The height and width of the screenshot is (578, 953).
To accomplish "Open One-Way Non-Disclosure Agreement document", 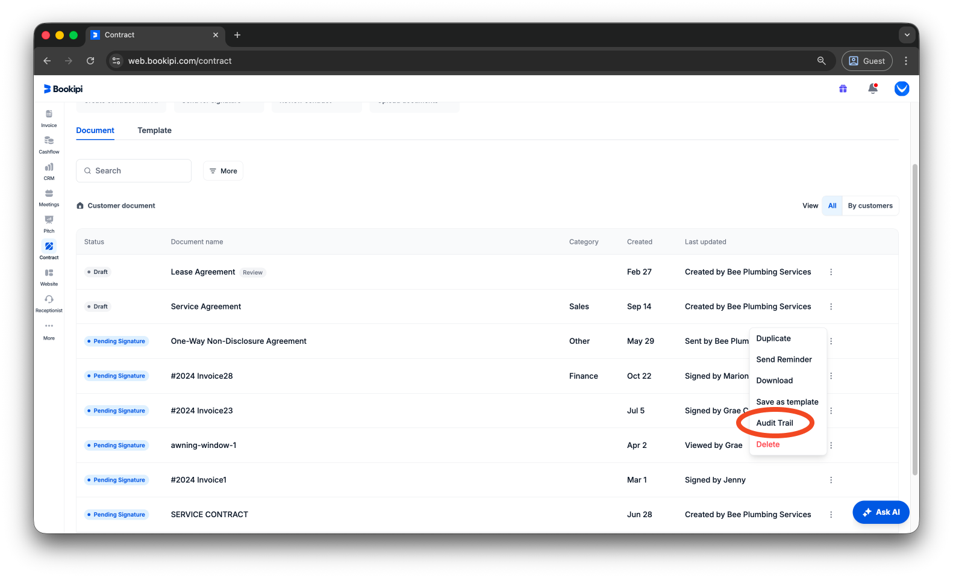I will point(239,341).
